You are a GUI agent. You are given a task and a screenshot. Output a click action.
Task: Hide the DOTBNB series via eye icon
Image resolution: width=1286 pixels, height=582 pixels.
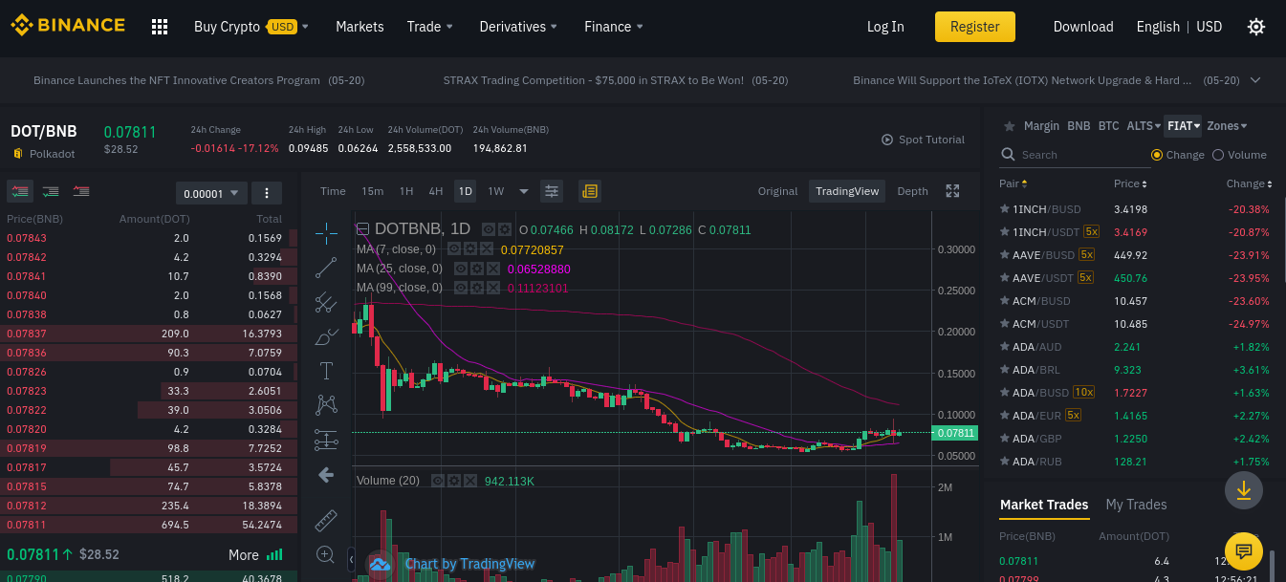(x=488, y=229)
